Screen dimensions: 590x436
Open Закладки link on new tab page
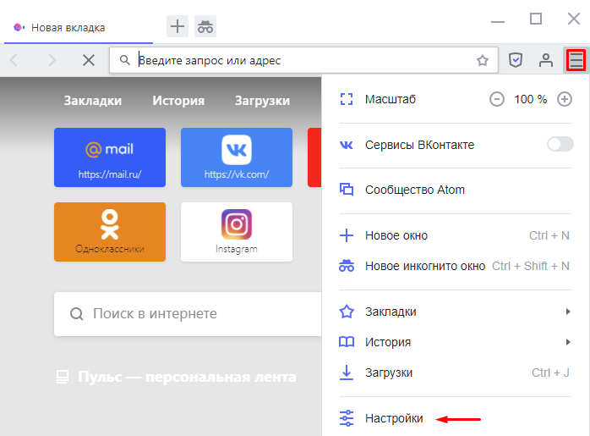pos(93,101)
